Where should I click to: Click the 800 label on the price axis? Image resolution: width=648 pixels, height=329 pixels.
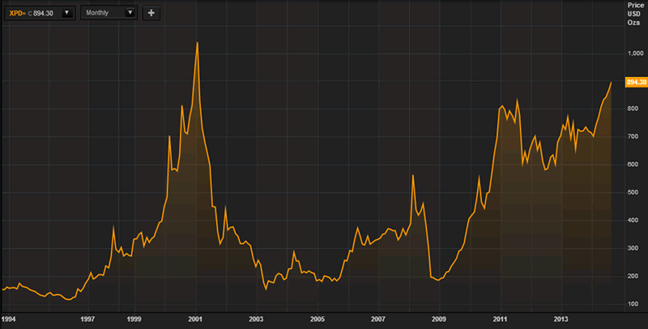coord(631,109)
